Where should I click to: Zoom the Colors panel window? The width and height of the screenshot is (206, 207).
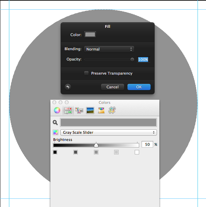pos(67,102)
